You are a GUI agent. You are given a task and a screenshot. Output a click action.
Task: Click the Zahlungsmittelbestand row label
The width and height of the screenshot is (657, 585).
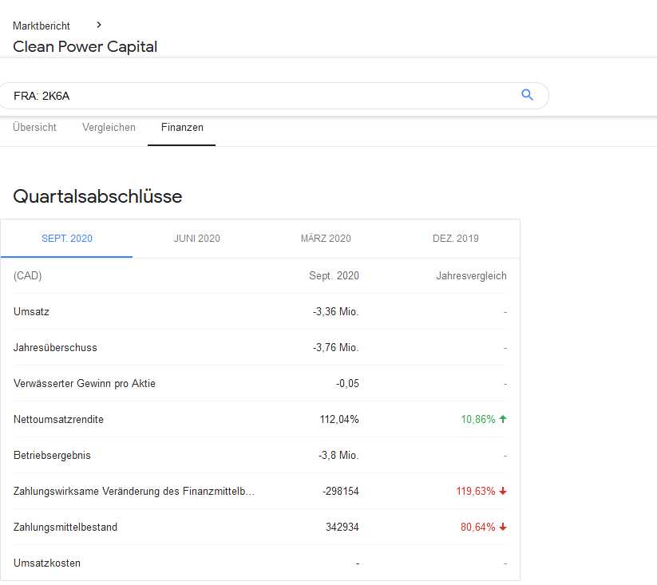(x=65, y=528)
